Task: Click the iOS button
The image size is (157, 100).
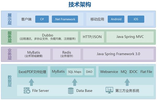Action: [x=136, y=19]
